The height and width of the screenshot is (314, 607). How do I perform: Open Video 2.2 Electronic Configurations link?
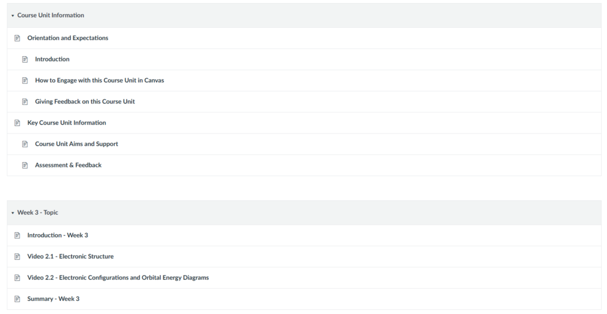pos(118,278)
